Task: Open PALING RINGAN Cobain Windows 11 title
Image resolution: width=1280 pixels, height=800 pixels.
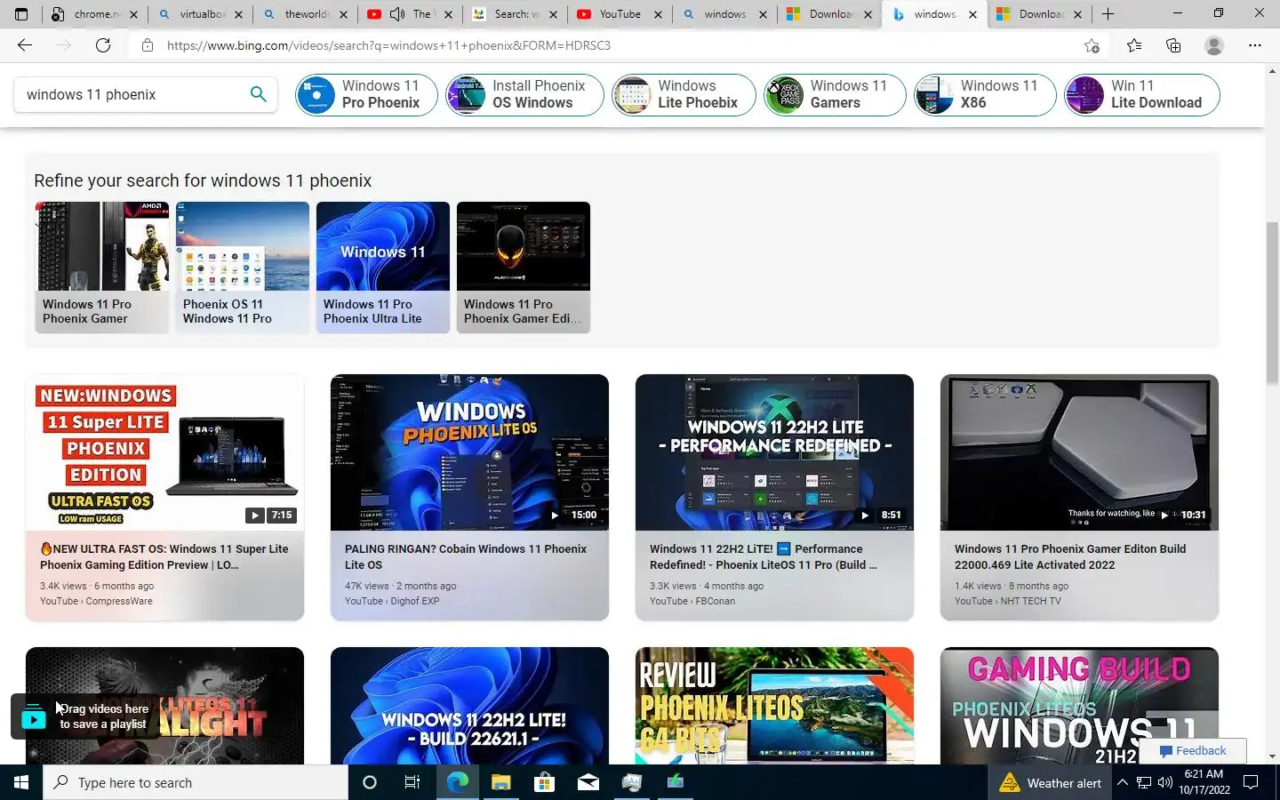Action: (466, 556)
